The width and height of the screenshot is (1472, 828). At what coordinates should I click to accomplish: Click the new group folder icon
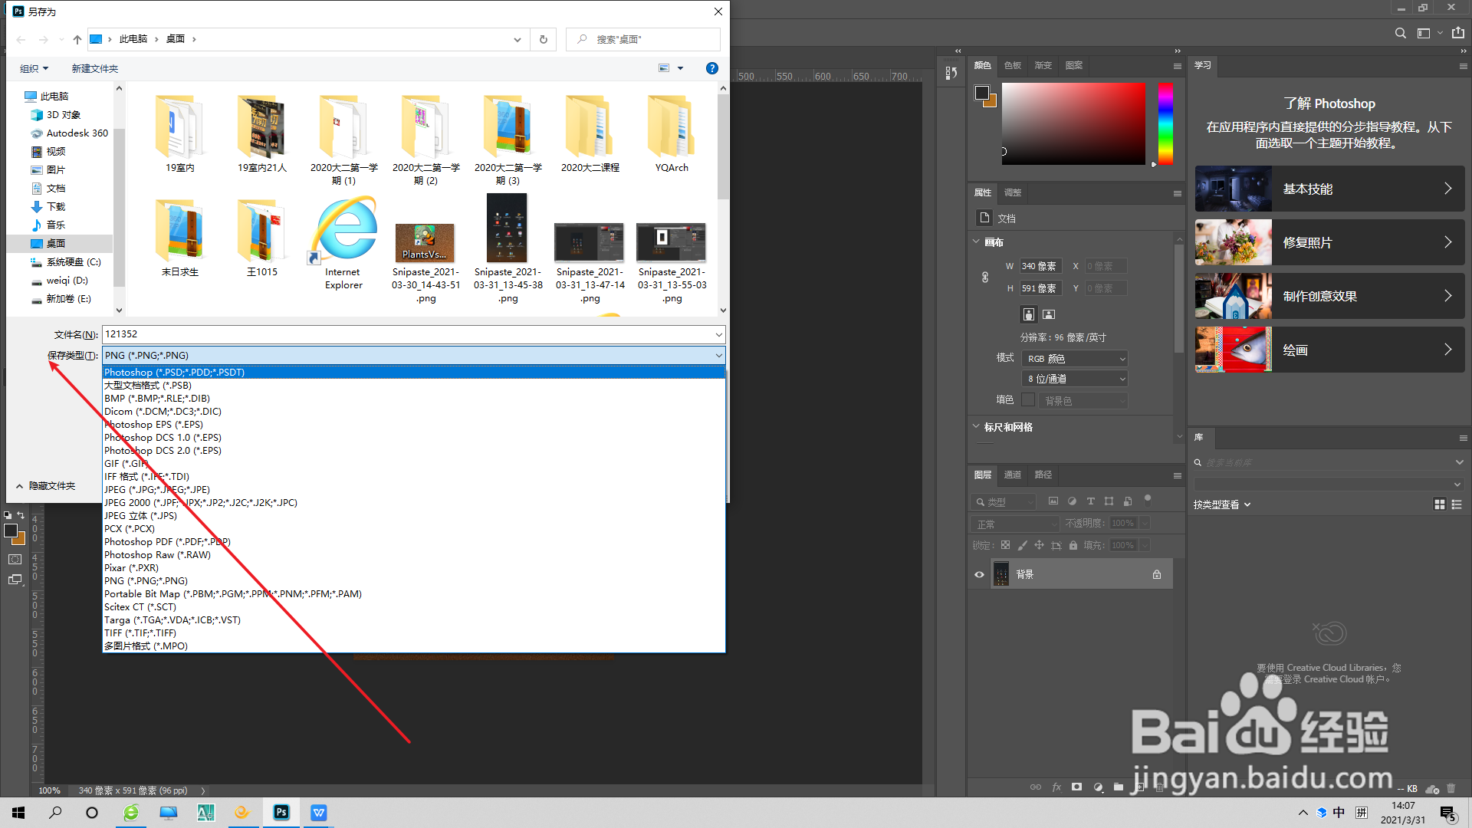pos(1119,787)
